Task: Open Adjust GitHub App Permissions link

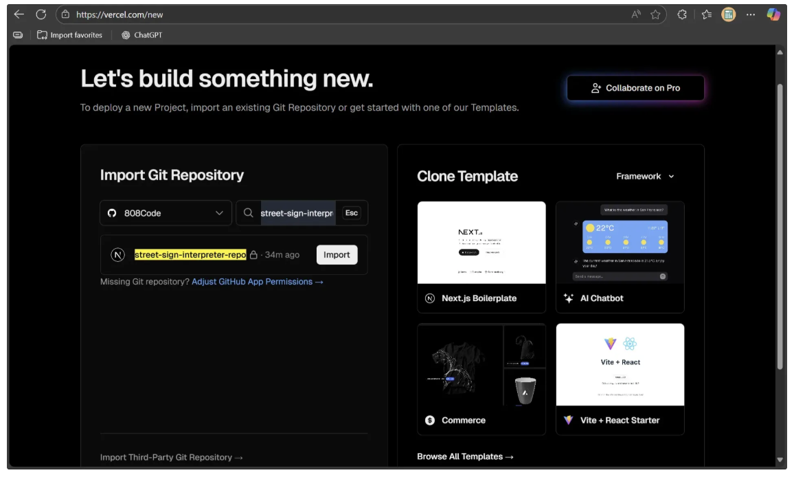Action: (x=258, y=281)
